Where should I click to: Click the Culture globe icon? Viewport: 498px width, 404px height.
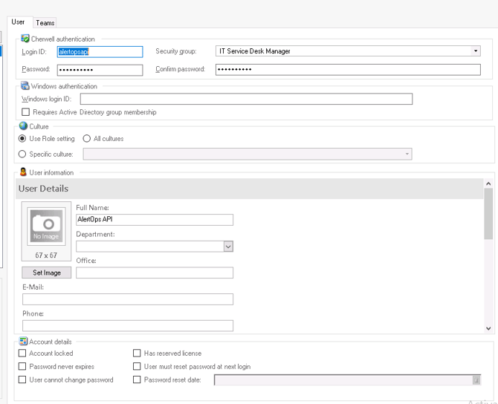(23, 126)
